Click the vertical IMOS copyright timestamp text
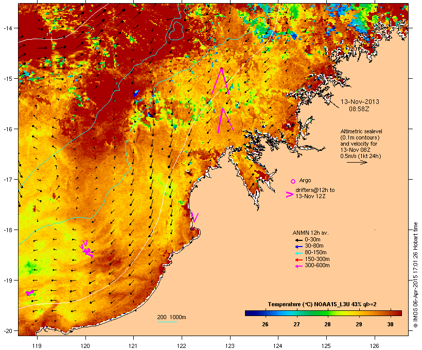This screenshot has width=422, height=350. (415, 275)
